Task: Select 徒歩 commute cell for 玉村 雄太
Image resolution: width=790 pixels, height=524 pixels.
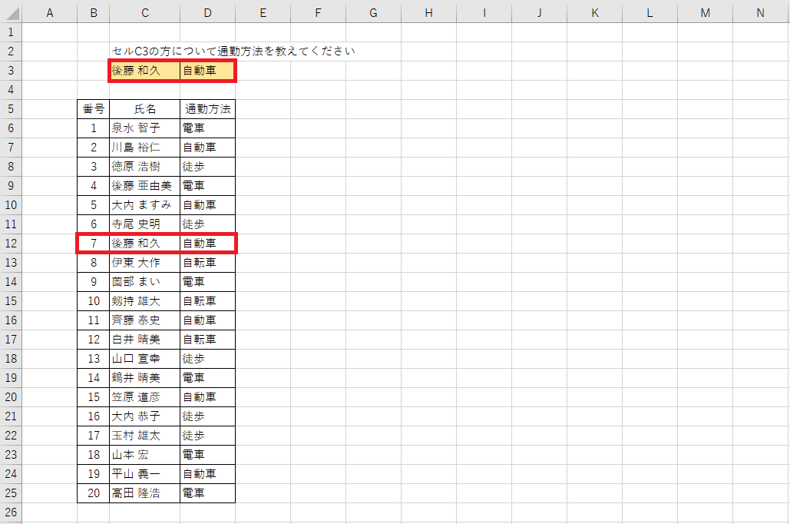Action: [x=207, y=435]
